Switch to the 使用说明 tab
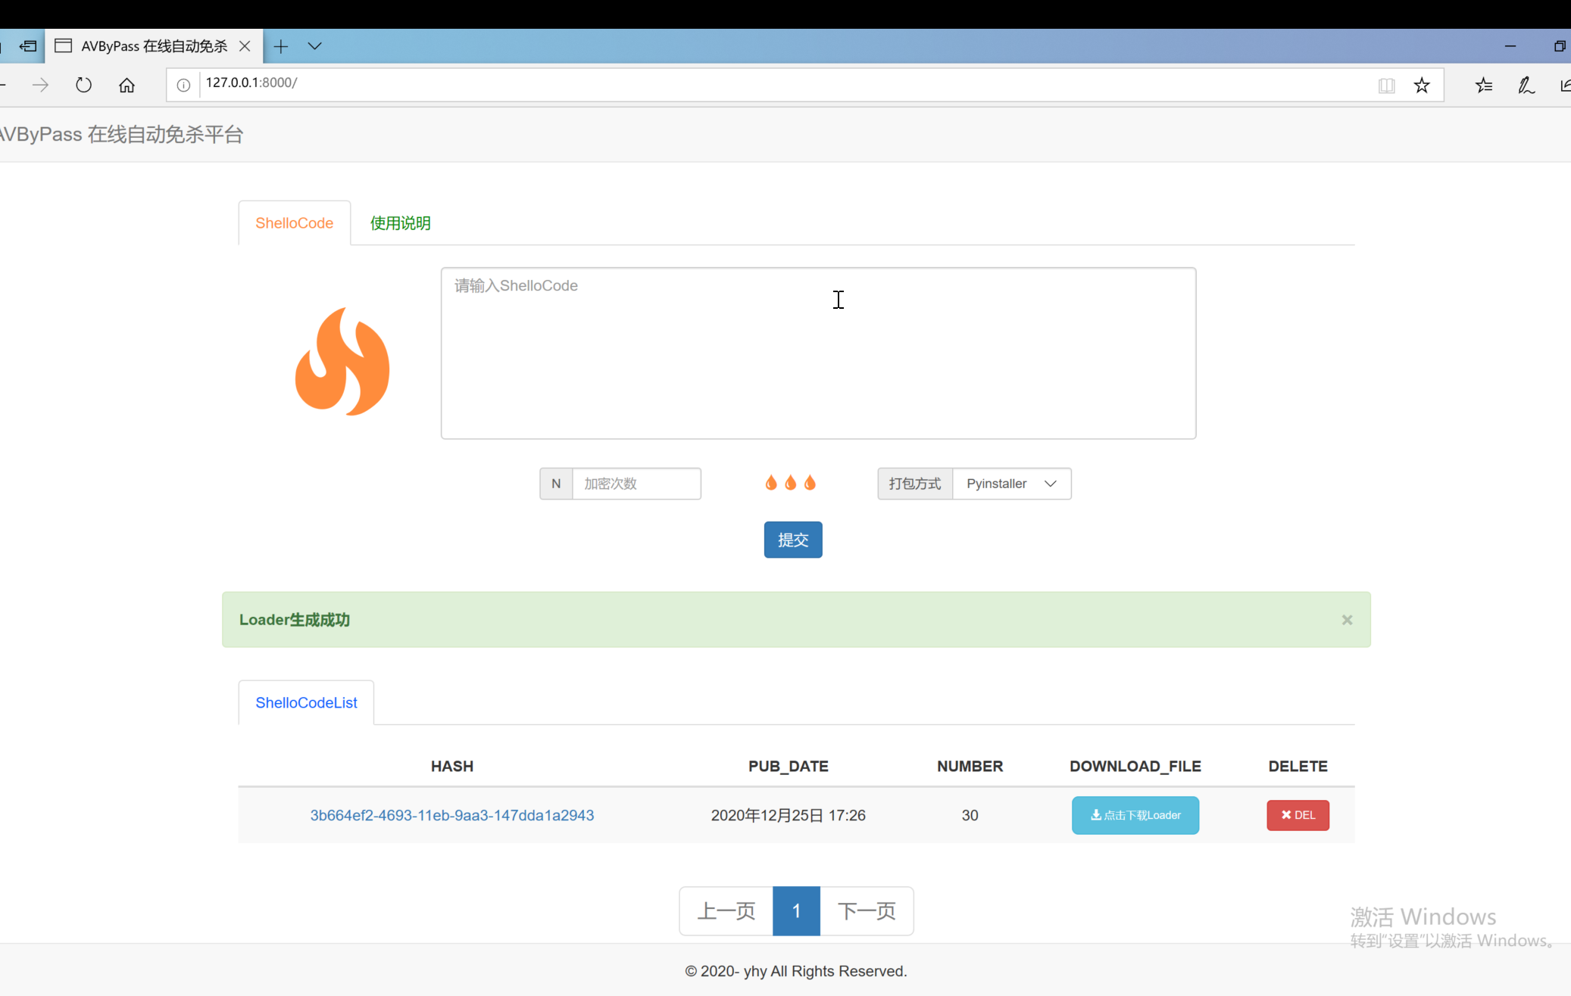The width and height of the screenshot is (1571, 996). [x=400, y=223]
